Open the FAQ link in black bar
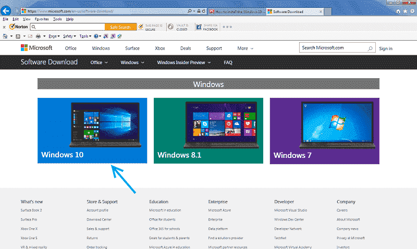The image size is (417, 249). (228, 63)
